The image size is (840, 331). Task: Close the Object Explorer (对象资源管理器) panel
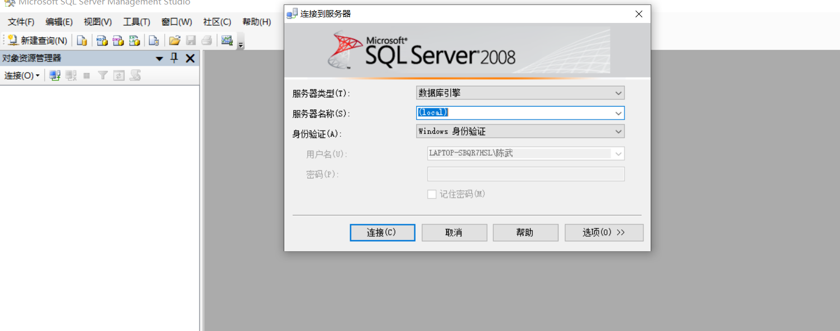(x=190, y=58)
